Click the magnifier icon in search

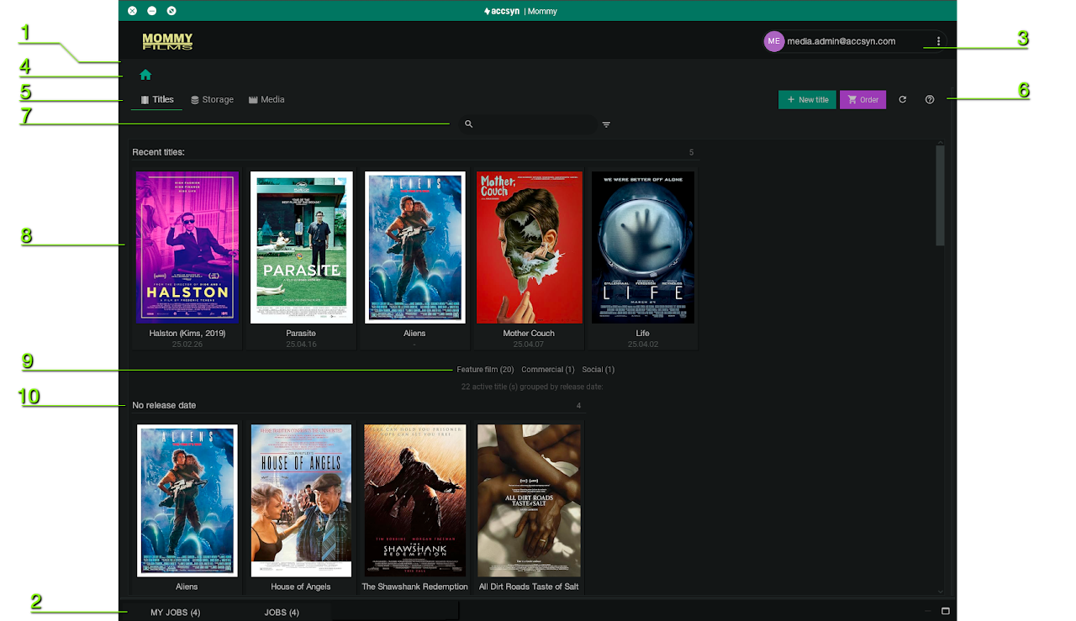pyautogui.click(x=469, y=124)
